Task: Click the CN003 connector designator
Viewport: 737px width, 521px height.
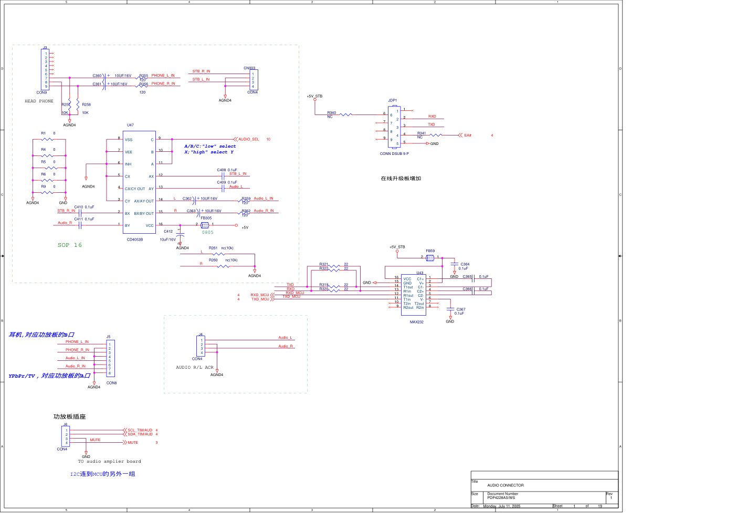Action: coord(249,68)
